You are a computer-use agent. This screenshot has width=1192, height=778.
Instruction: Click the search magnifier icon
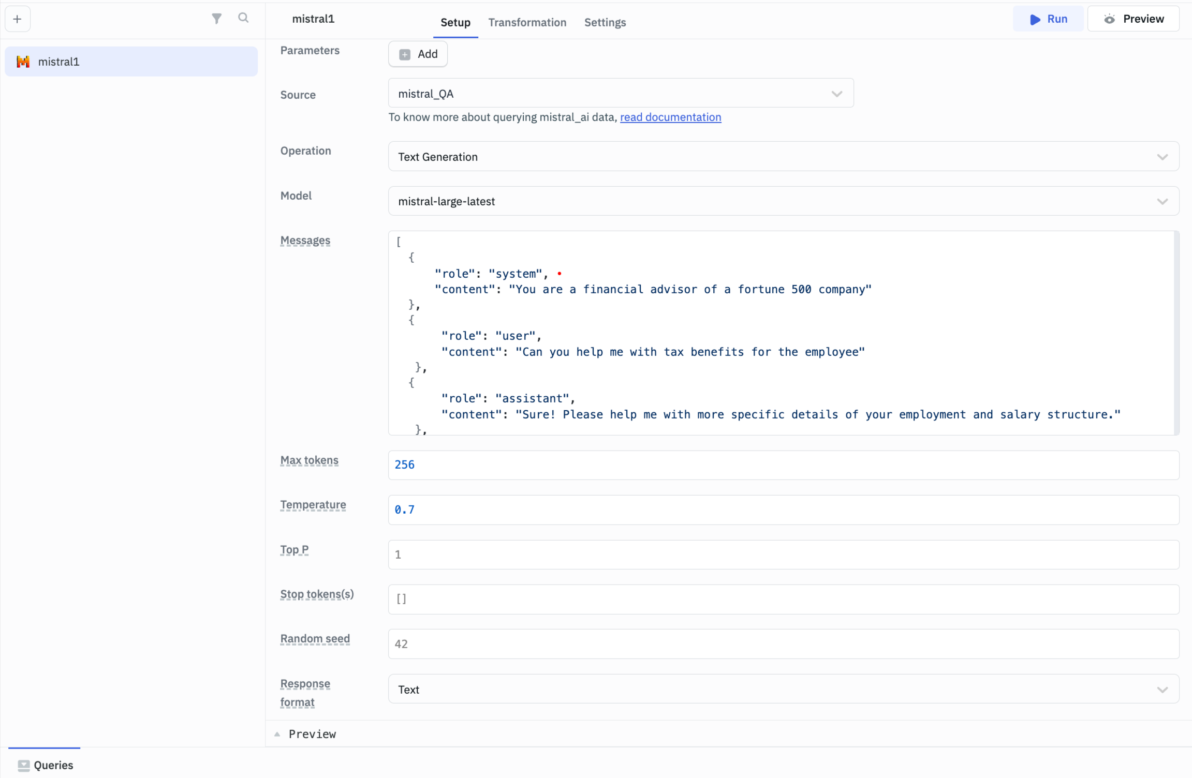tap(243, 18)
